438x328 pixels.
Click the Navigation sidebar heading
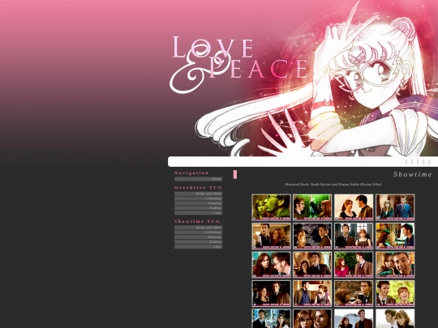tap(191, 173)
